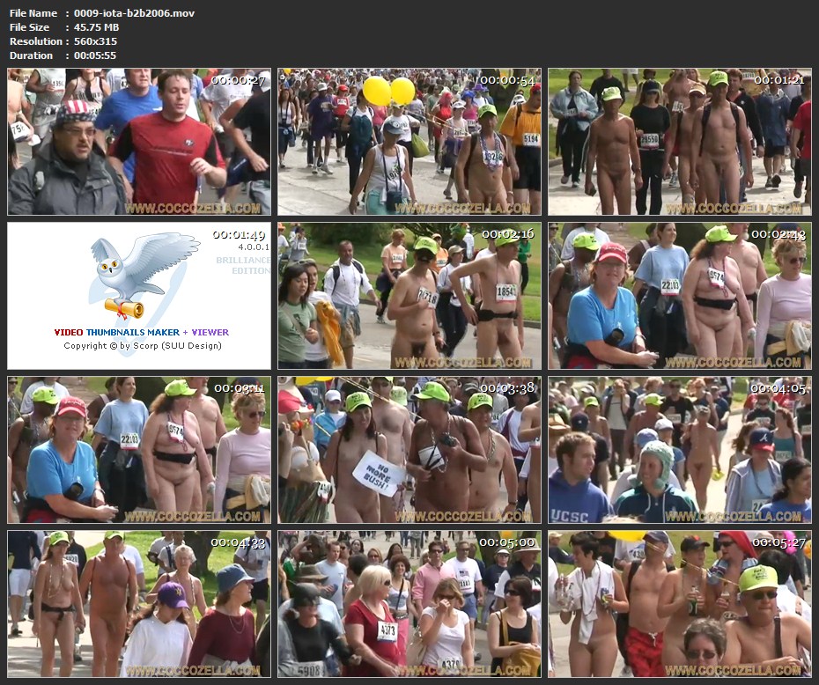Viewport: 819px width, 685px height.
Task: Open the thumbnail with yellow balloons at 00:00:54
Action: [409, 142]
